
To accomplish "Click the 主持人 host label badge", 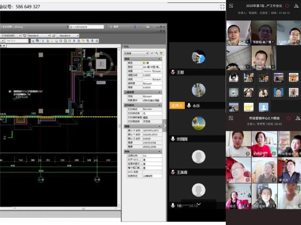I will tap(177, 106).
